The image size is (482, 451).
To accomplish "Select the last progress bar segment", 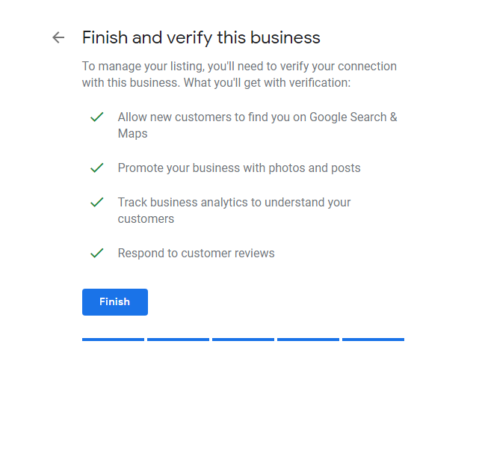I will click(373, 340).
